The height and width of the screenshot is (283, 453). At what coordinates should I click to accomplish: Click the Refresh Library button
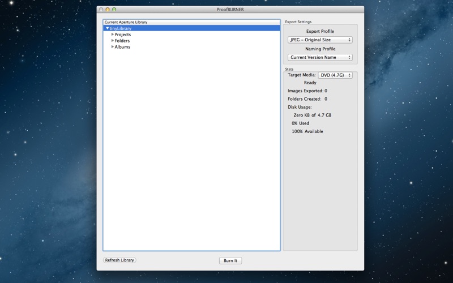pos(119,260)
